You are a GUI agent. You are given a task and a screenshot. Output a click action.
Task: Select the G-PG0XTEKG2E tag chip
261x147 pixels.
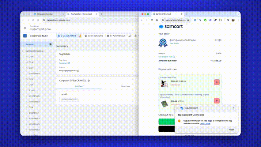tap(119, 36)
